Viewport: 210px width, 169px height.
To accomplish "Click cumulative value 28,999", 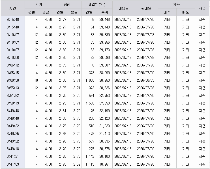I will point(105,73).
